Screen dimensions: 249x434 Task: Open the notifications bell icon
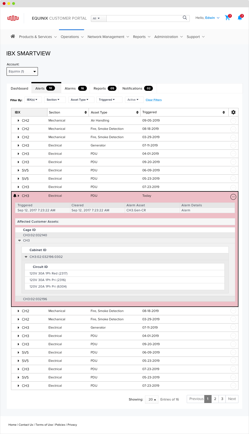(x=240, y=17)
